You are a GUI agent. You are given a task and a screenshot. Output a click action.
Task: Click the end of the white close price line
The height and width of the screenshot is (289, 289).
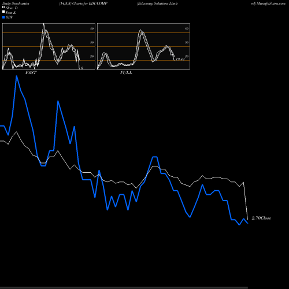(247, 219)
